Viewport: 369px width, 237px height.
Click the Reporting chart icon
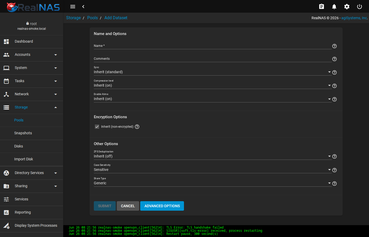click(x=6, y=212)
